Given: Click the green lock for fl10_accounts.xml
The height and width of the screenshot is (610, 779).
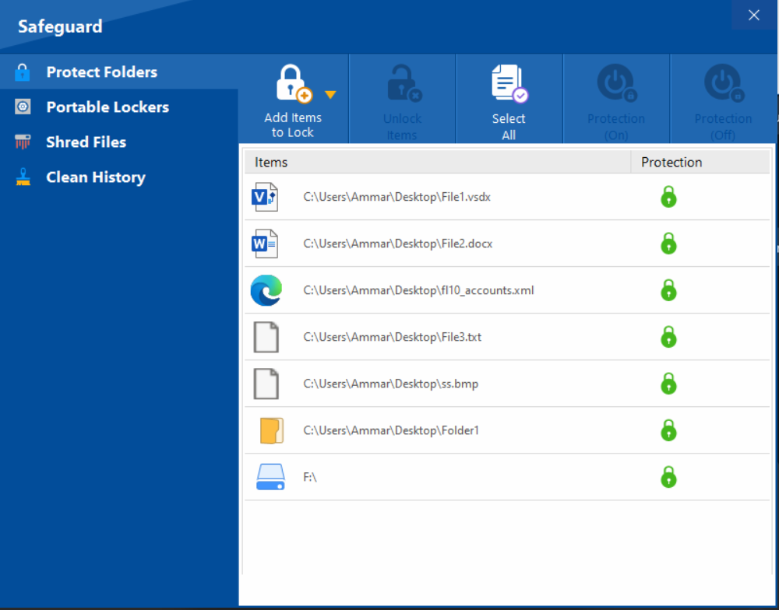Looking at the screenshot, I should click(668, 290).
